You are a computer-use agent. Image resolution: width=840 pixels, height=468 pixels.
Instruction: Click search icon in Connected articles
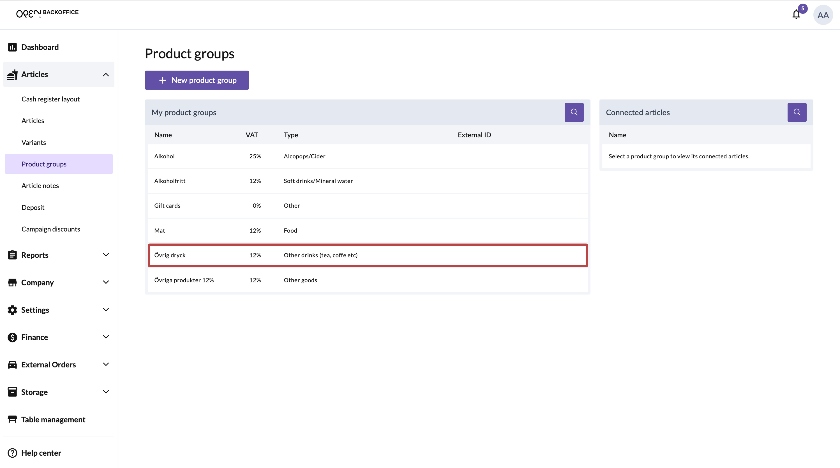click(x=797, y=112)
